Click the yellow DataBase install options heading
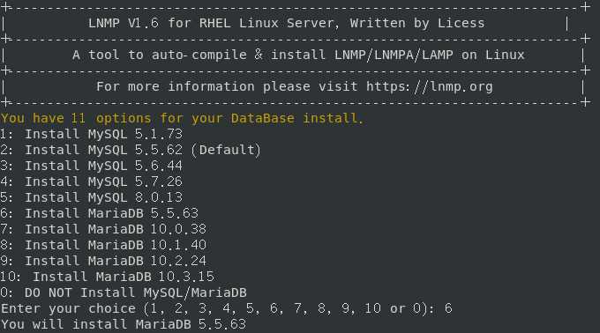The width and height of the screenshot is (600, 333). (182, 118)
